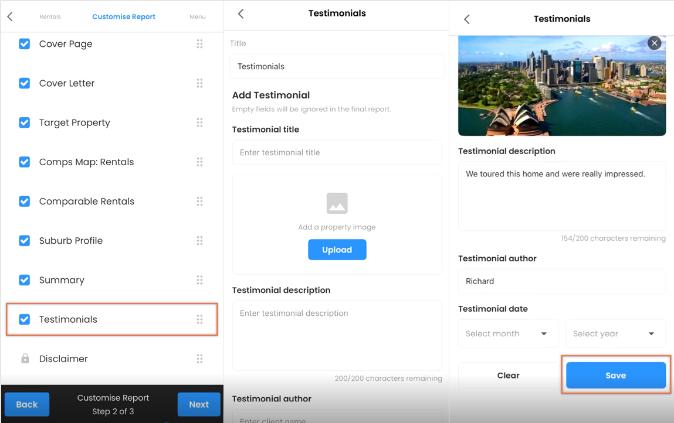Click the empty testimonial description box
674x423 pixels.
(337, 336)
